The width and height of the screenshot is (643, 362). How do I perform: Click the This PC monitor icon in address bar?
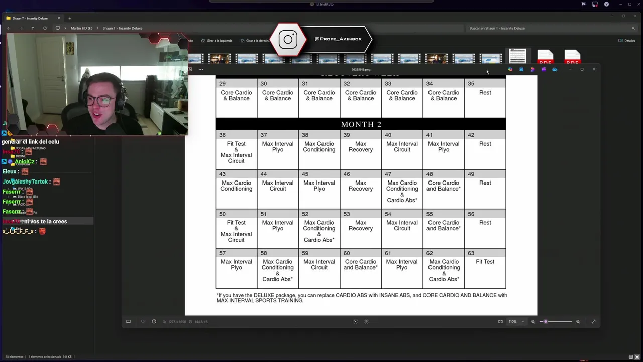[x=58, y=28]
